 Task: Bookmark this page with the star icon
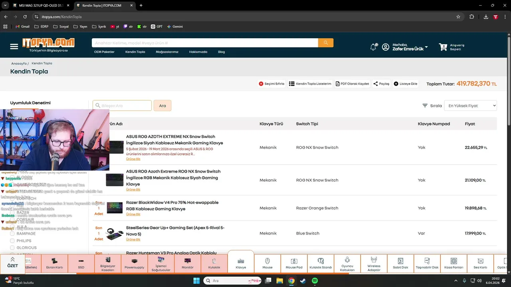458,17
